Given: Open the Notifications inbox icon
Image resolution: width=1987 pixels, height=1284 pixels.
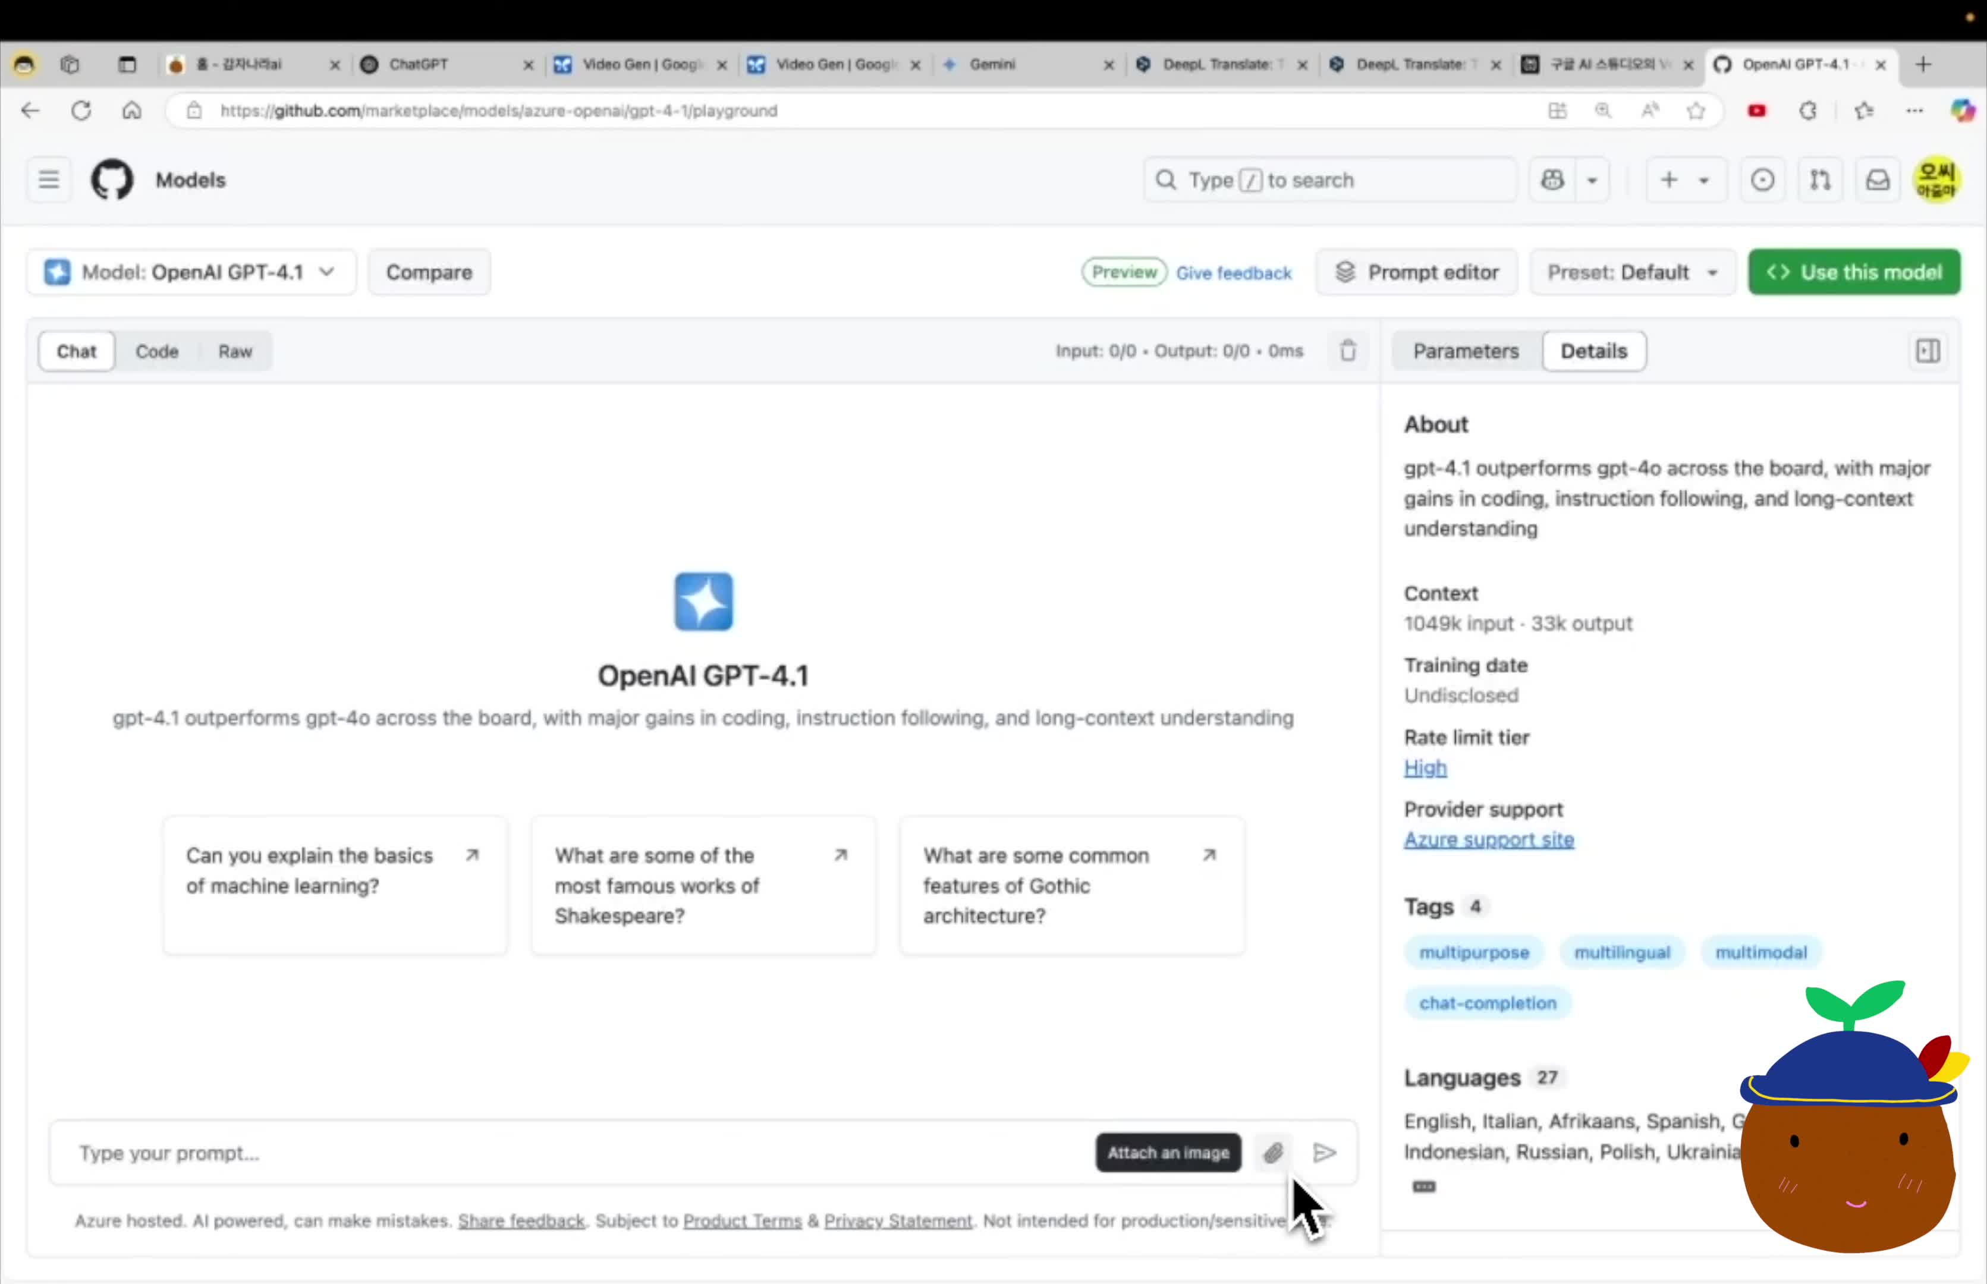Looking at the screenshot, I should pos(1878,180).
